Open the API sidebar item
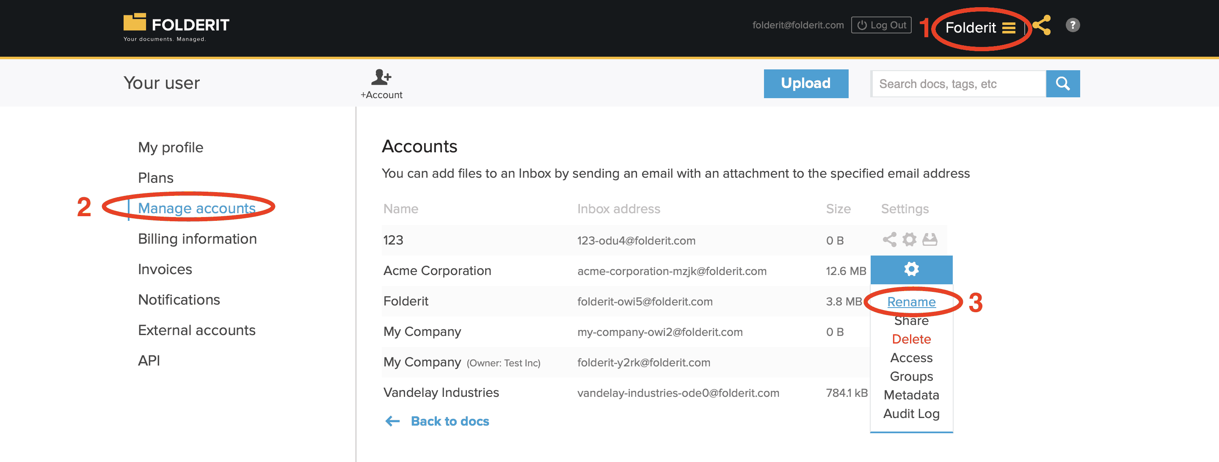 click(x=149, y=360)
